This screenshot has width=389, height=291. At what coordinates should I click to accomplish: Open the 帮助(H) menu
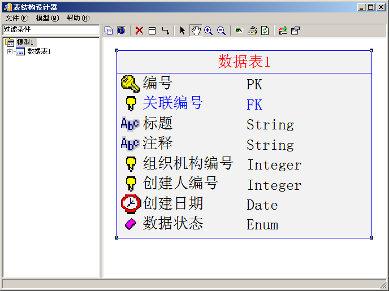point(77,18)
